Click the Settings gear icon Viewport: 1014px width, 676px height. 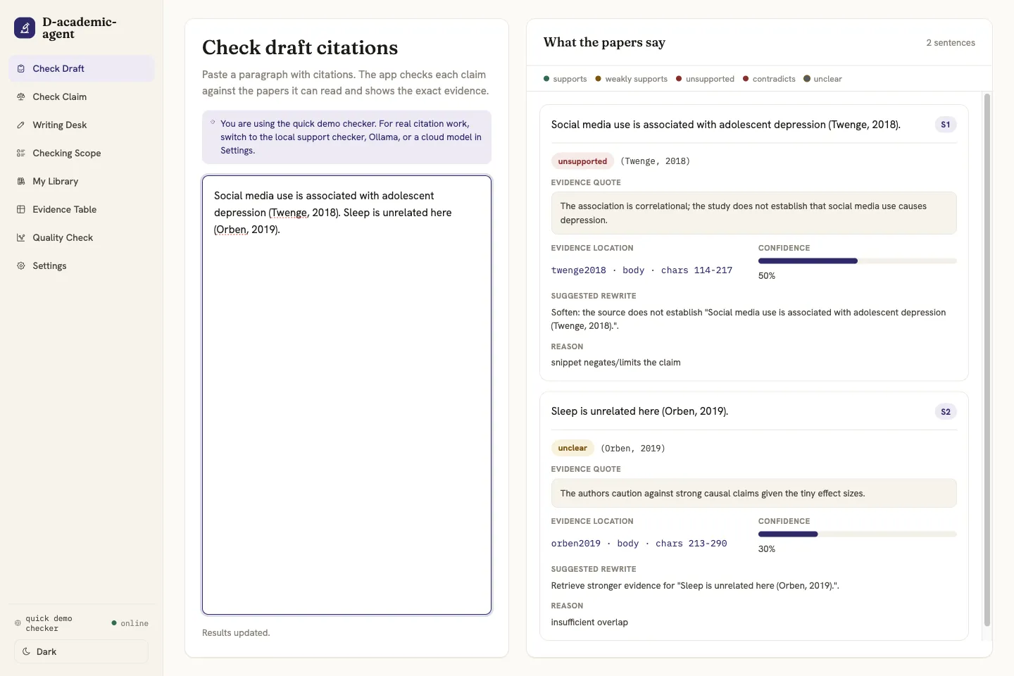coord(21,265)
